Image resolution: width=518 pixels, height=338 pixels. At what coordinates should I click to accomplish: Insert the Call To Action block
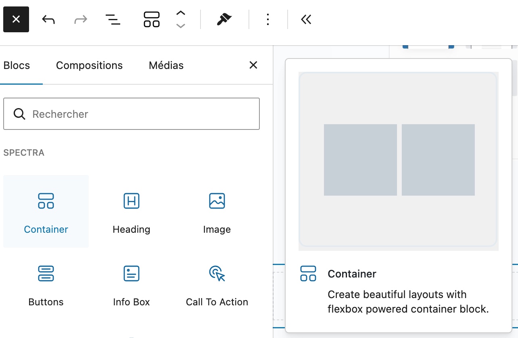pos(217,284)
